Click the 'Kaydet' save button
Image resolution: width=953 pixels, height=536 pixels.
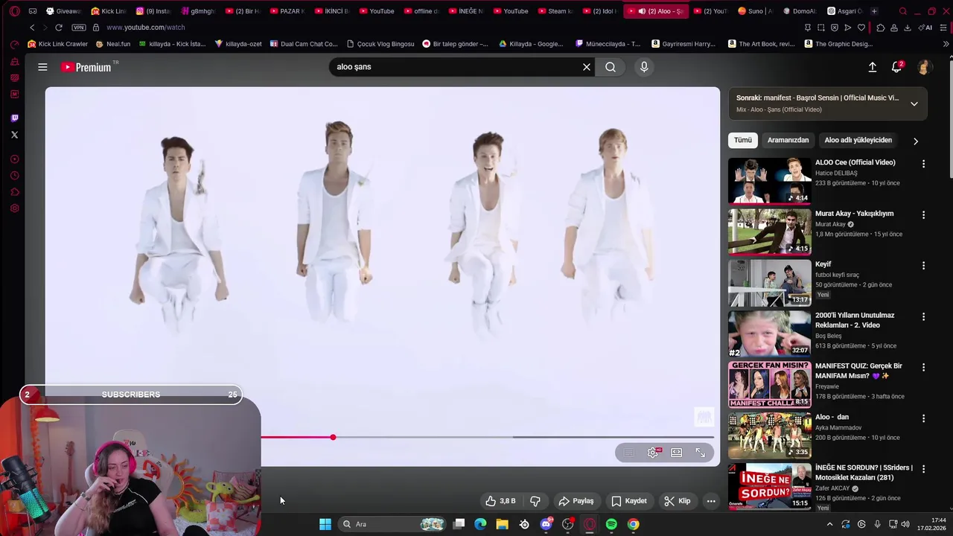pyautogui.click(x=629, y=501)
